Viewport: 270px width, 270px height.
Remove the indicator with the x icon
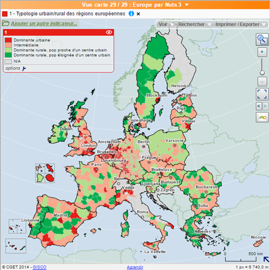(x=138, y=14)
